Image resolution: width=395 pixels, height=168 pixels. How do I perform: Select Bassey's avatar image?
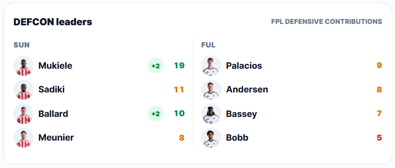click(x=211, y=113)
